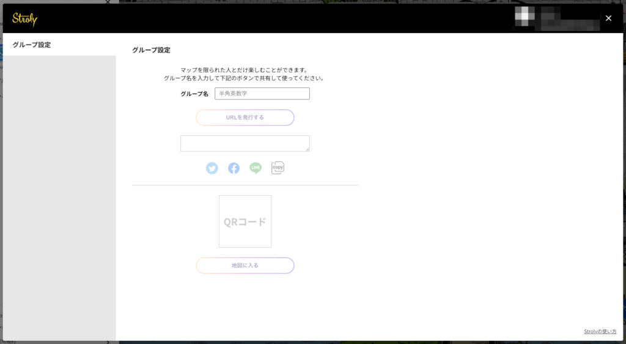Screen dimensions: 626x344
Task: Copy the URL with the copy icon
Action: click(278, 168)
